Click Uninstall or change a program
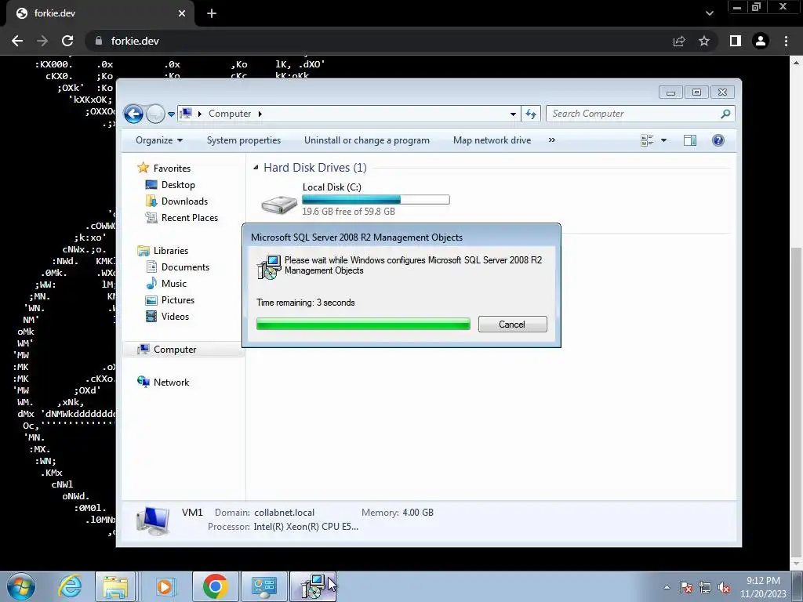 (x=367, y=140)
